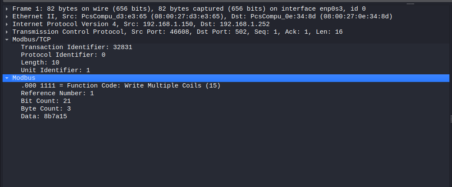
Task: Select Function Code Write Multiple Coils line
Action: (x=120, y=85)
